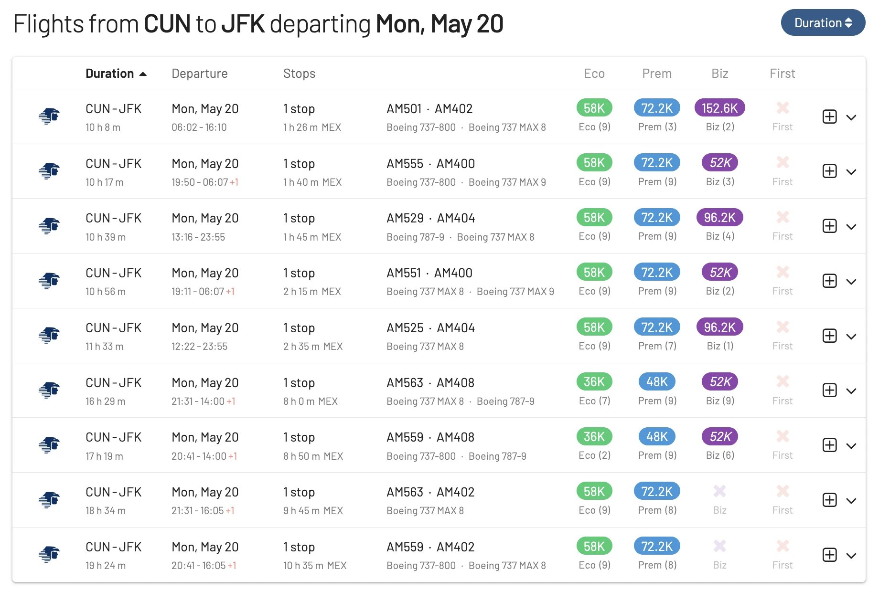Select 152.6K Biz fare on AM501 flight
The height and width of the screenshot is (591, 879).
719,108
